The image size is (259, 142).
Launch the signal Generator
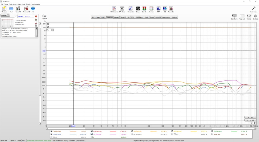coord(131,9)
